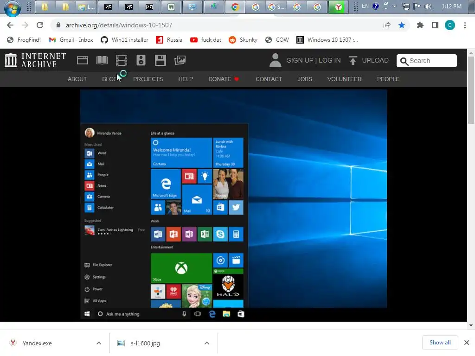
Task: Click the EN language indicator
Action: click(x=365, y=6)
